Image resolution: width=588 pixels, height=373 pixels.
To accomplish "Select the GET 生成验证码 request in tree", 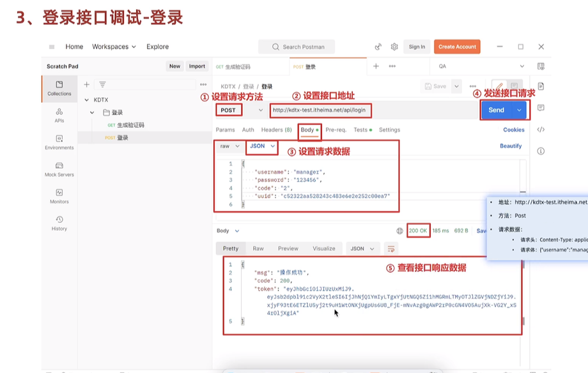I will tap(126, 125).
